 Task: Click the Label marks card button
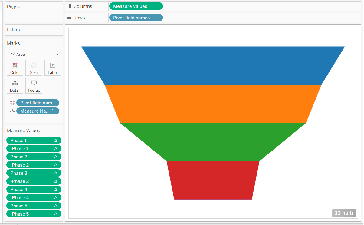pos(52,68)
